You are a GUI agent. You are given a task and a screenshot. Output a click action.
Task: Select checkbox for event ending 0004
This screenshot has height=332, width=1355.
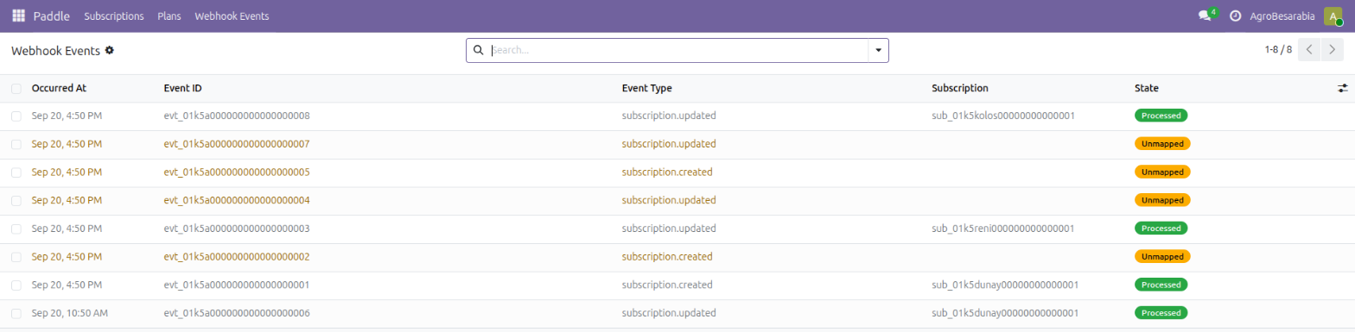(x=16, y=200)
